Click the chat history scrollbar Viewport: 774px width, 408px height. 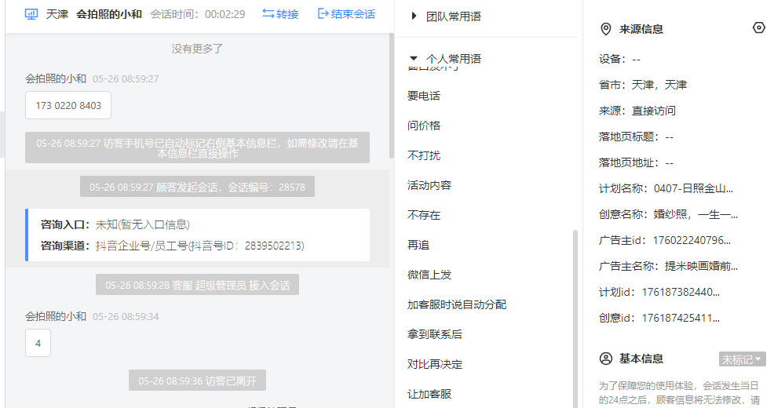(392, 96)
